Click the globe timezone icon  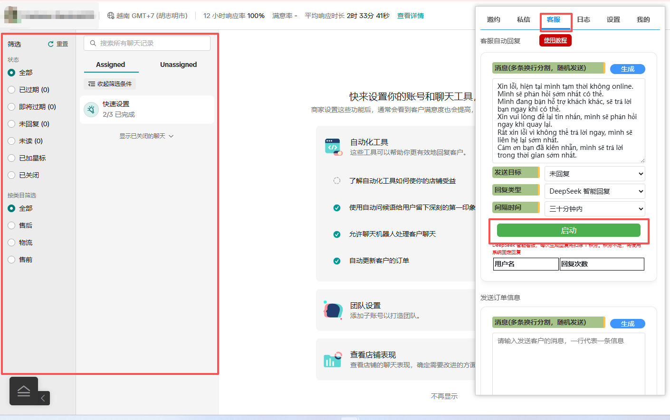(x=111, y=16)
